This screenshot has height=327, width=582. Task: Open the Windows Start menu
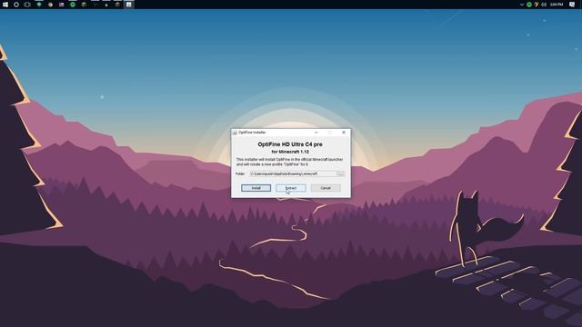tap(5, 5)
